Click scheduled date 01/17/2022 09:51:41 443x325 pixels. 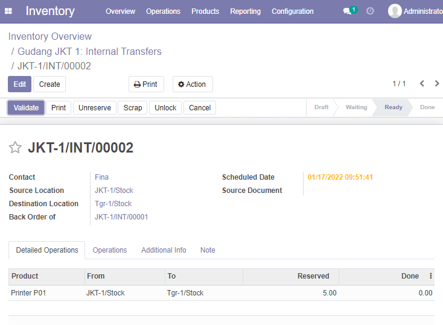340,177
